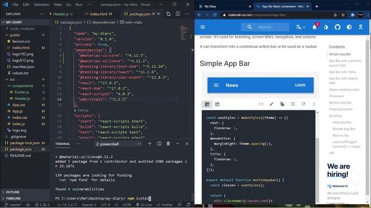Close the terminal panel
This screenshot has width=371, height=208.
(187, 144)
